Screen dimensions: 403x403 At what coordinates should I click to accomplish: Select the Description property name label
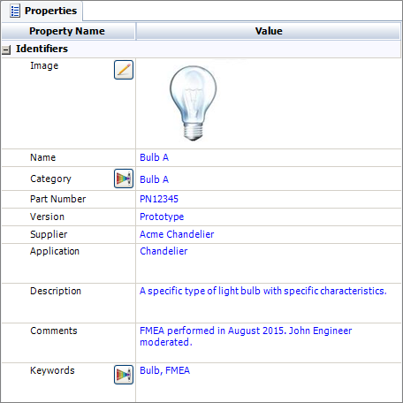pos(56,291)
